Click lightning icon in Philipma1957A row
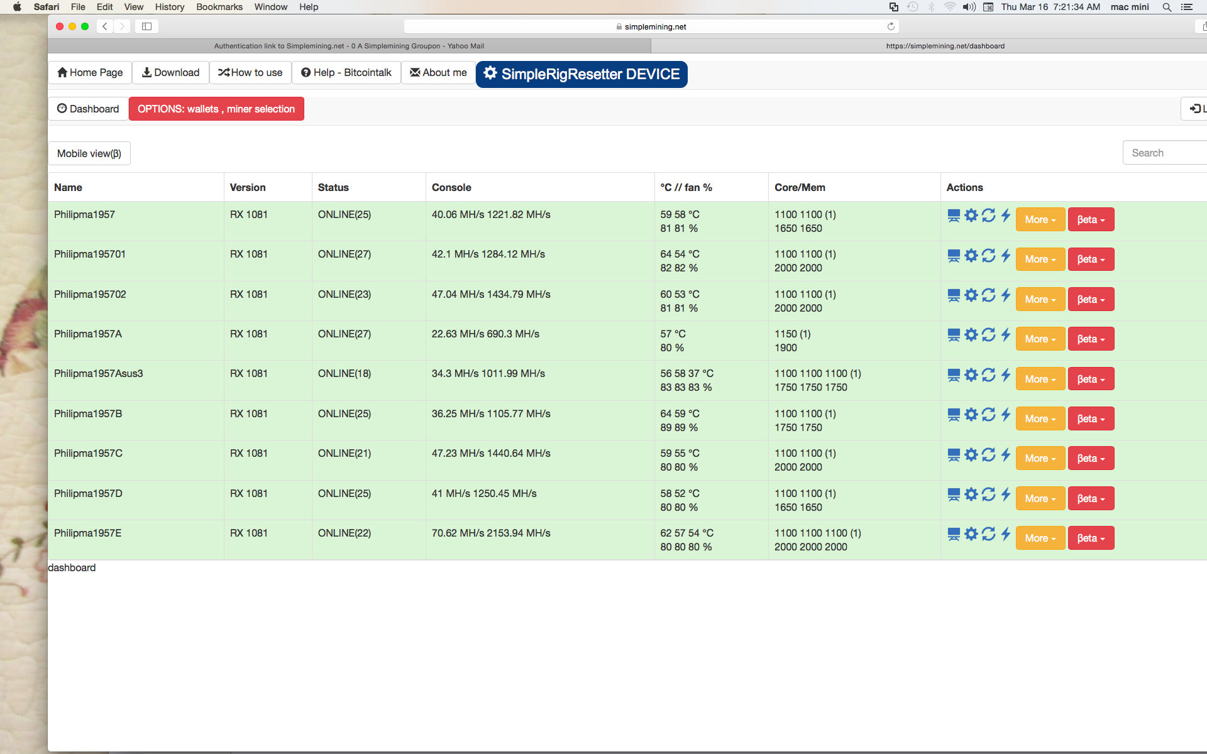Screen dimensions: 1207x754 click(x=1005, y=335)
